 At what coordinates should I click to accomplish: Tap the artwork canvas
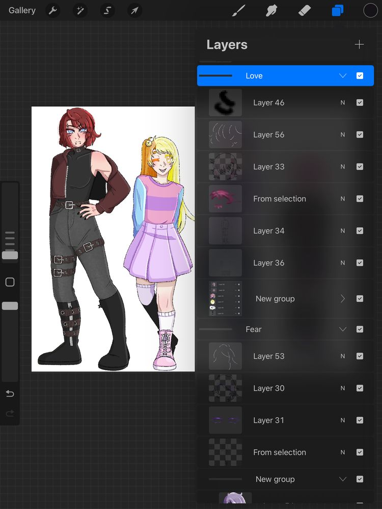[113, 239]
